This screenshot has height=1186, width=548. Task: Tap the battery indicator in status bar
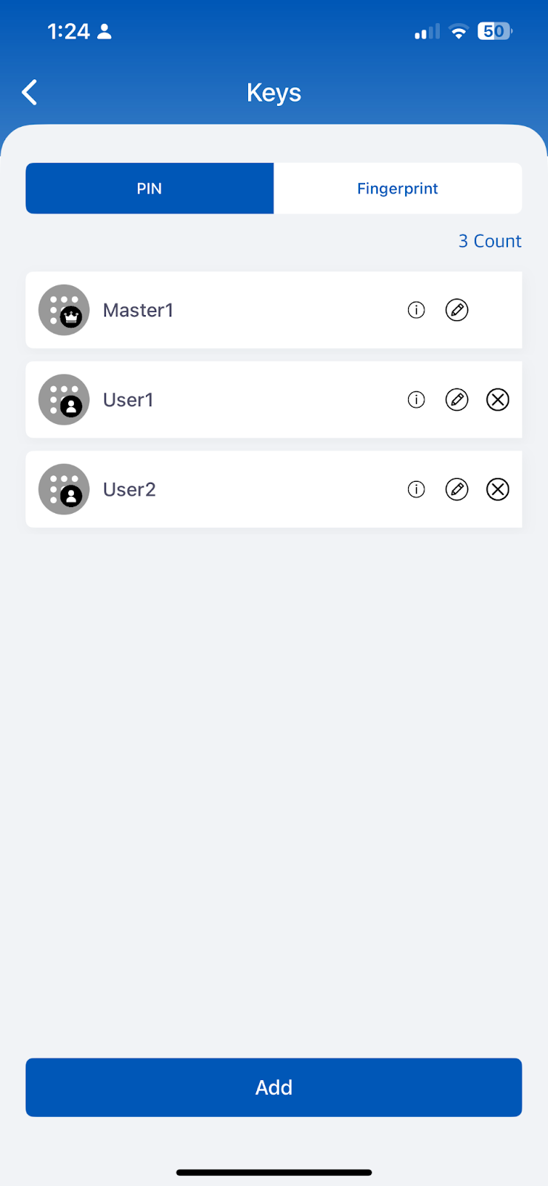pyautogui.click(x=495, y=31)
